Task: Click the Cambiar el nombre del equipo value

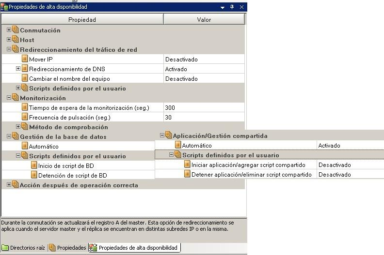Action: [181, 79]
